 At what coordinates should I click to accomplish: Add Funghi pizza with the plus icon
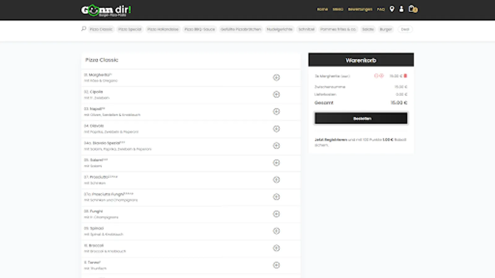(276, 214)
